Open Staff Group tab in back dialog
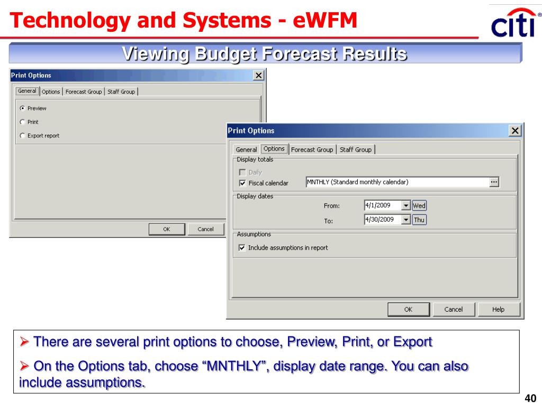Screen dimensions: 542x407 [x=121, y=92]
